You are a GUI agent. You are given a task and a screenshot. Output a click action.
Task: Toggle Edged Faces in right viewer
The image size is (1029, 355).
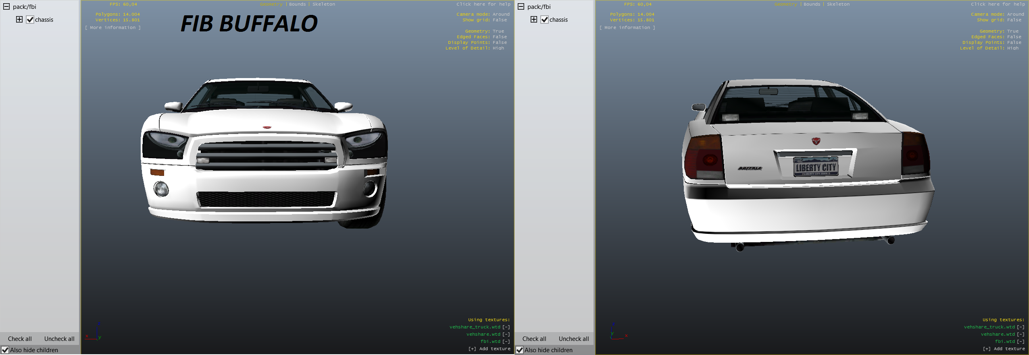click(996, 37)
